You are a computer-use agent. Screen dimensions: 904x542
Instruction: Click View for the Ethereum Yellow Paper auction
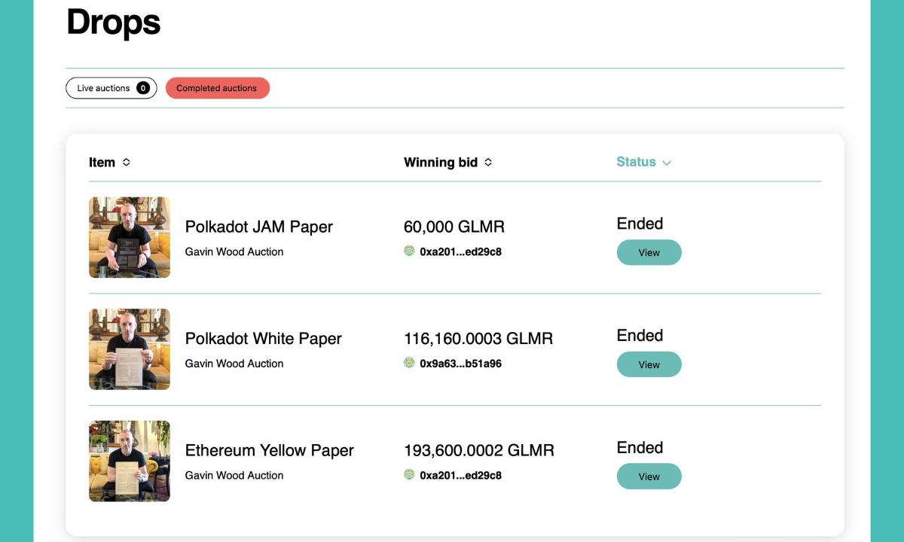click(649, 476)
